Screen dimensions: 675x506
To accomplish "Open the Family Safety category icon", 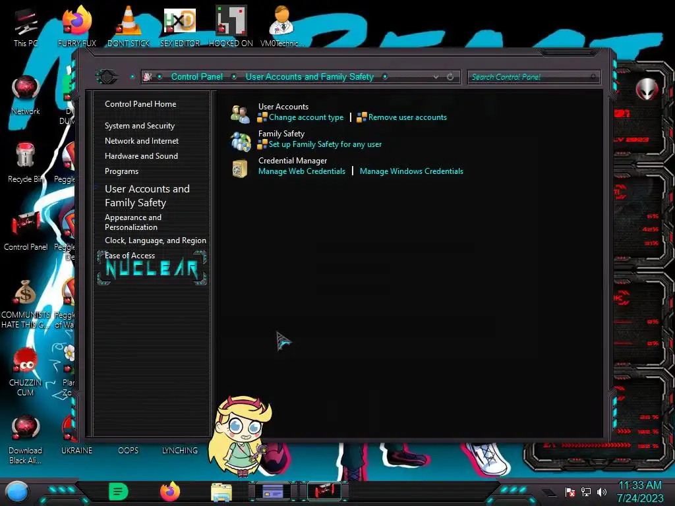I will point(240,141).
